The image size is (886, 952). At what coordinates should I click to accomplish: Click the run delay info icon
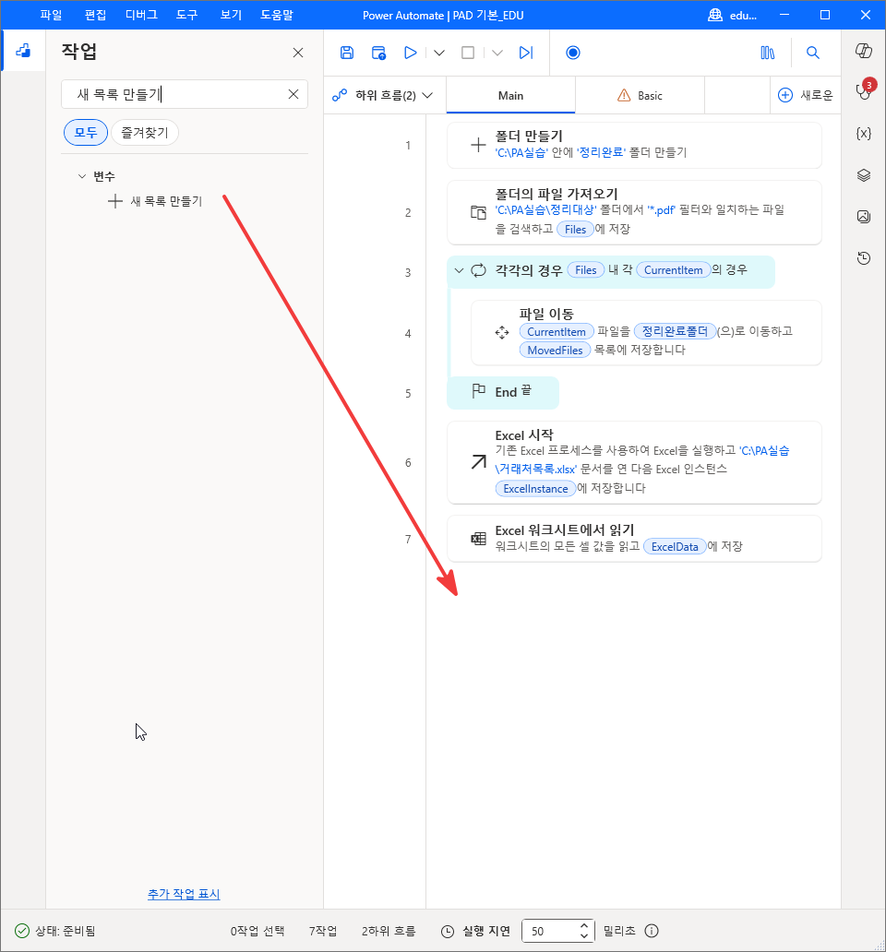[x=651, y=931]
